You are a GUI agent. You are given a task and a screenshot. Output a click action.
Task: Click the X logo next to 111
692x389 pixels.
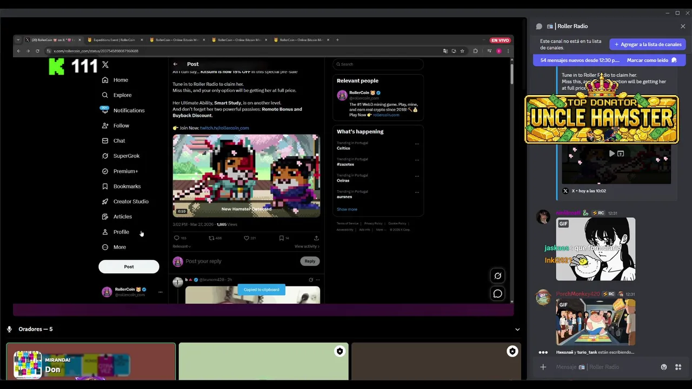click(105, 64)
